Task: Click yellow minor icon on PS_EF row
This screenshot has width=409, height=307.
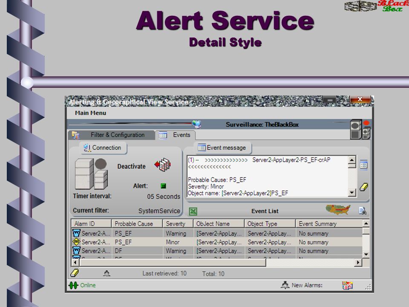Action: (x=76, y=242)
